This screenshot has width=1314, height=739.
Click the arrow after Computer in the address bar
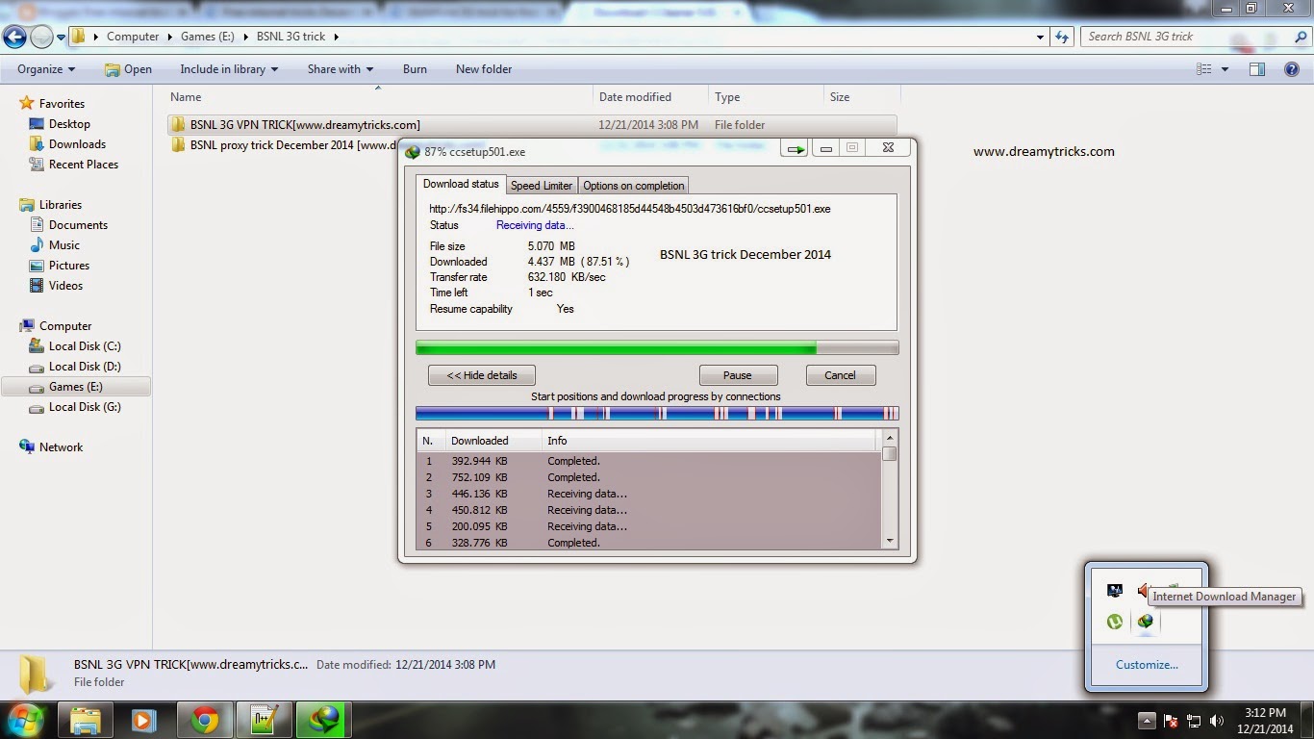170,37
